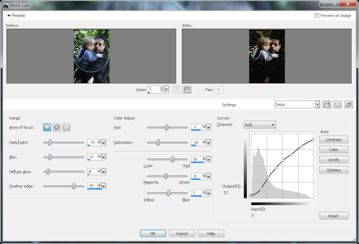This screenshot has height=244, width=359.
Task: Click the save preset icon beside Sepia
Action: [327, 104]
